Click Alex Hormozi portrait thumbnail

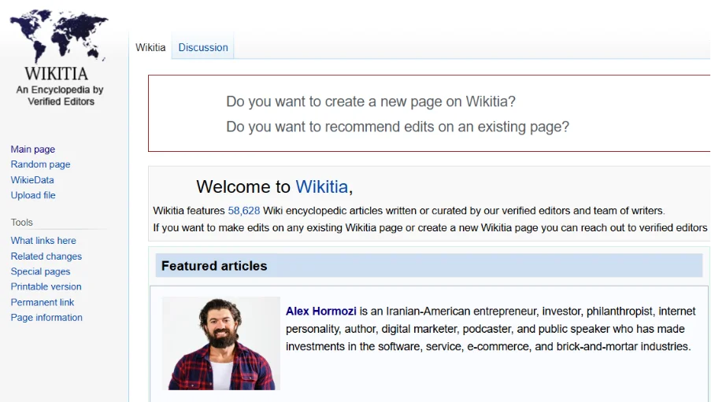221,344
